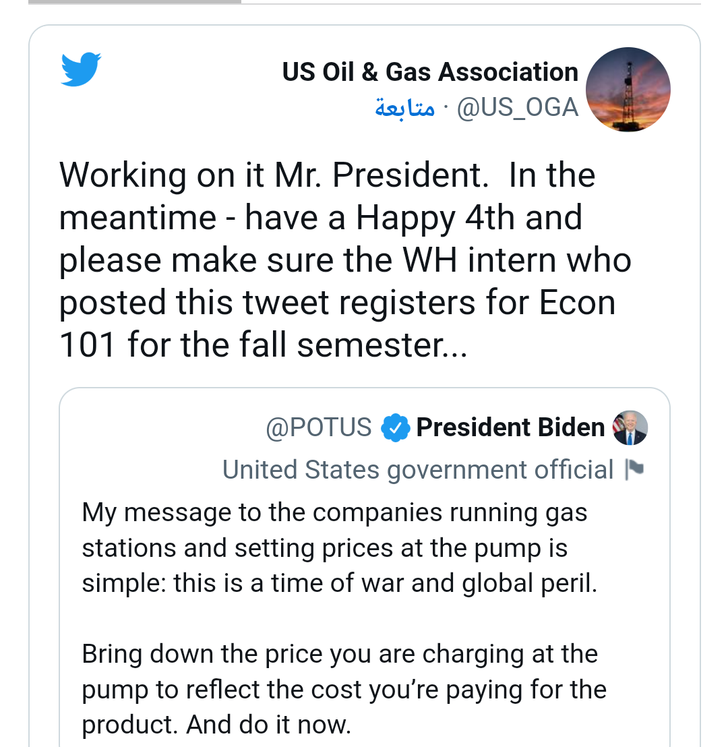This screenshot has width=728, height=747.
Task: Open the US Oil & Gas Association name
Action: click(x=430, y=71)
